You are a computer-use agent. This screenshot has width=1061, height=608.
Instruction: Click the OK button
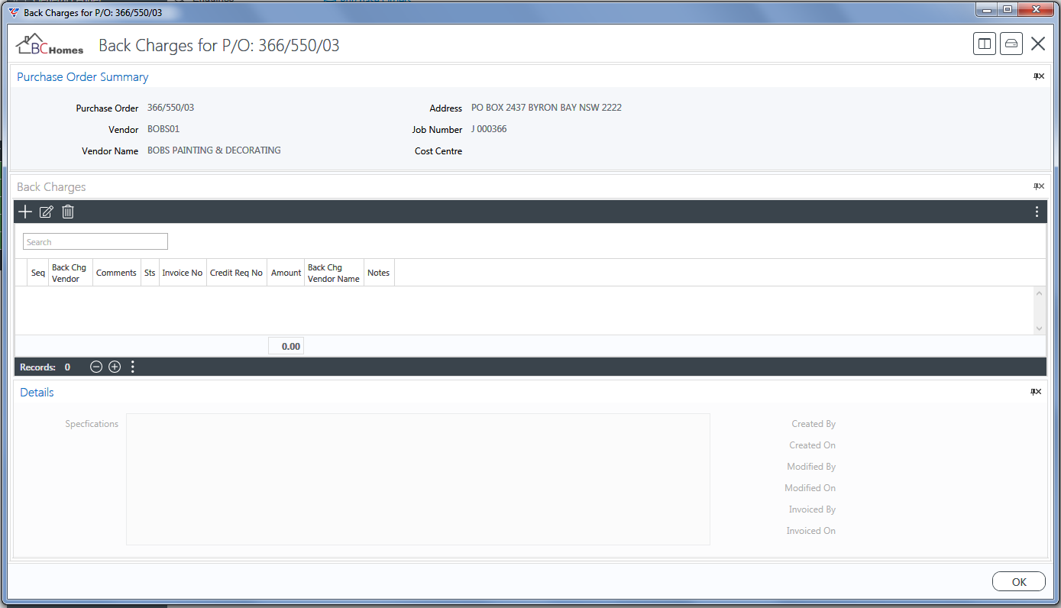pos(1019,581)
